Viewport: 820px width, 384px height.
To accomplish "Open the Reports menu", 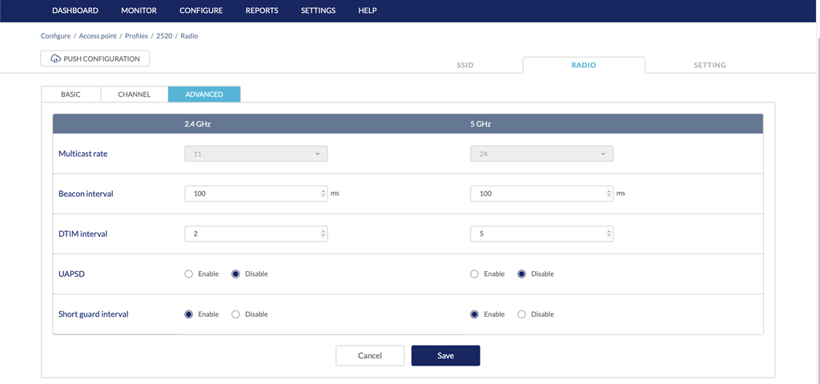I will 262,10.
